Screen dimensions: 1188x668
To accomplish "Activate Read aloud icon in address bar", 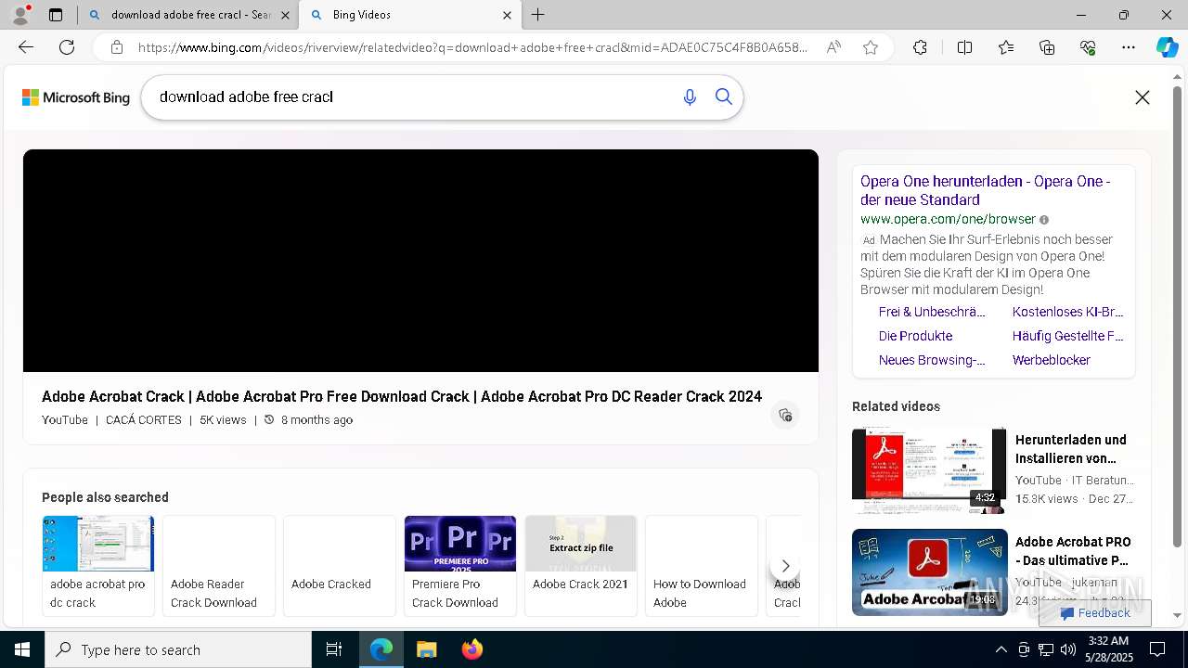I will coord(833,47).
